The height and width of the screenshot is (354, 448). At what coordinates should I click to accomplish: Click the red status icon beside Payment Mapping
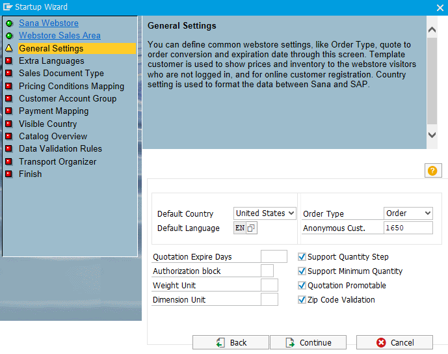pos(9,111)
